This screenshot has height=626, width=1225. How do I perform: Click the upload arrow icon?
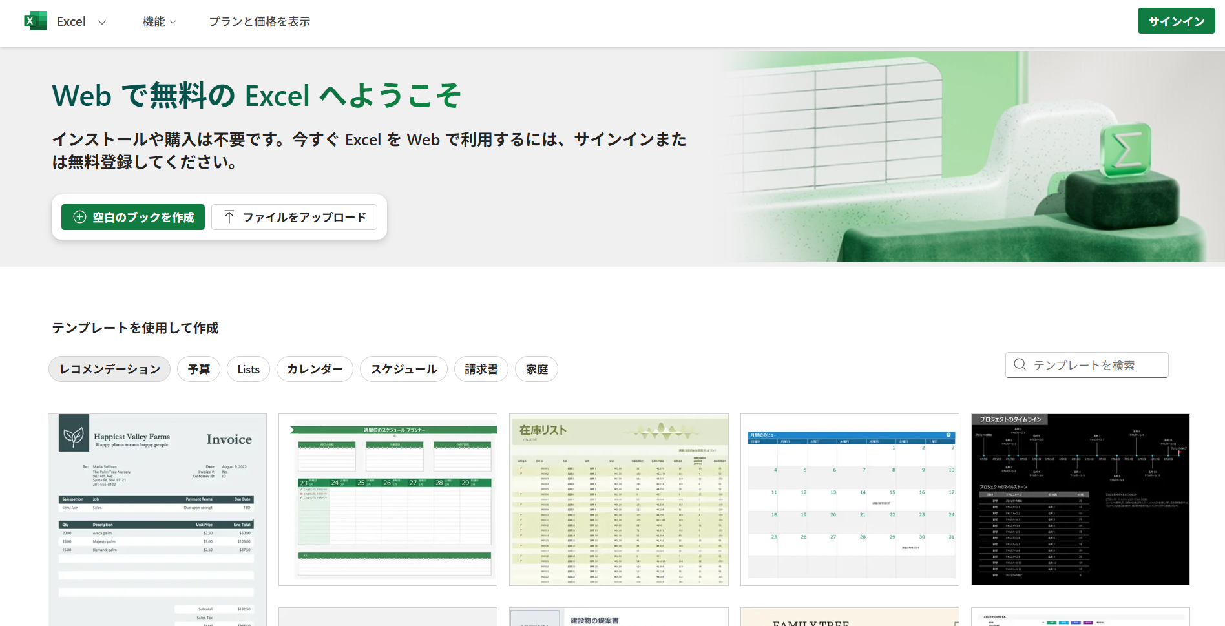pyautogui.click(x=229, y=217)
